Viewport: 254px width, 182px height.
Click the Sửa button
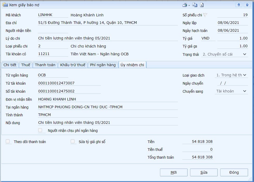click(204, 172)
